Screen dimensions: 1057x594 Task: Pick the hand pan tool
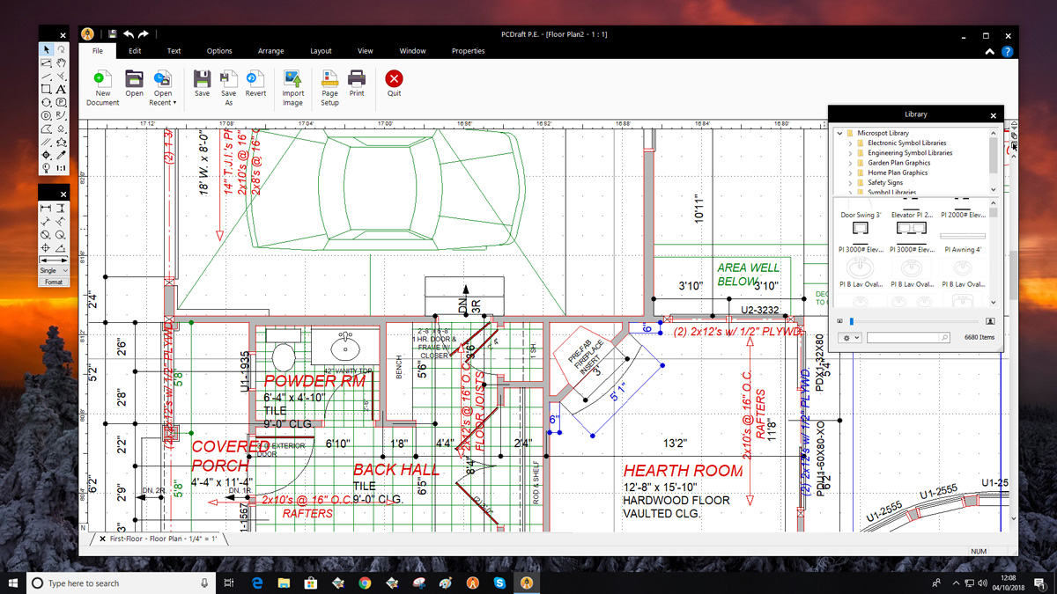click(61, 63)
